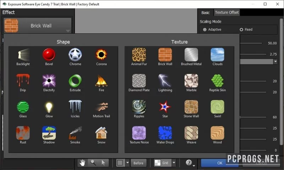This screenshot has height=170, width=284.
Task: Apply the Drip effect
Action: [23, 81]
